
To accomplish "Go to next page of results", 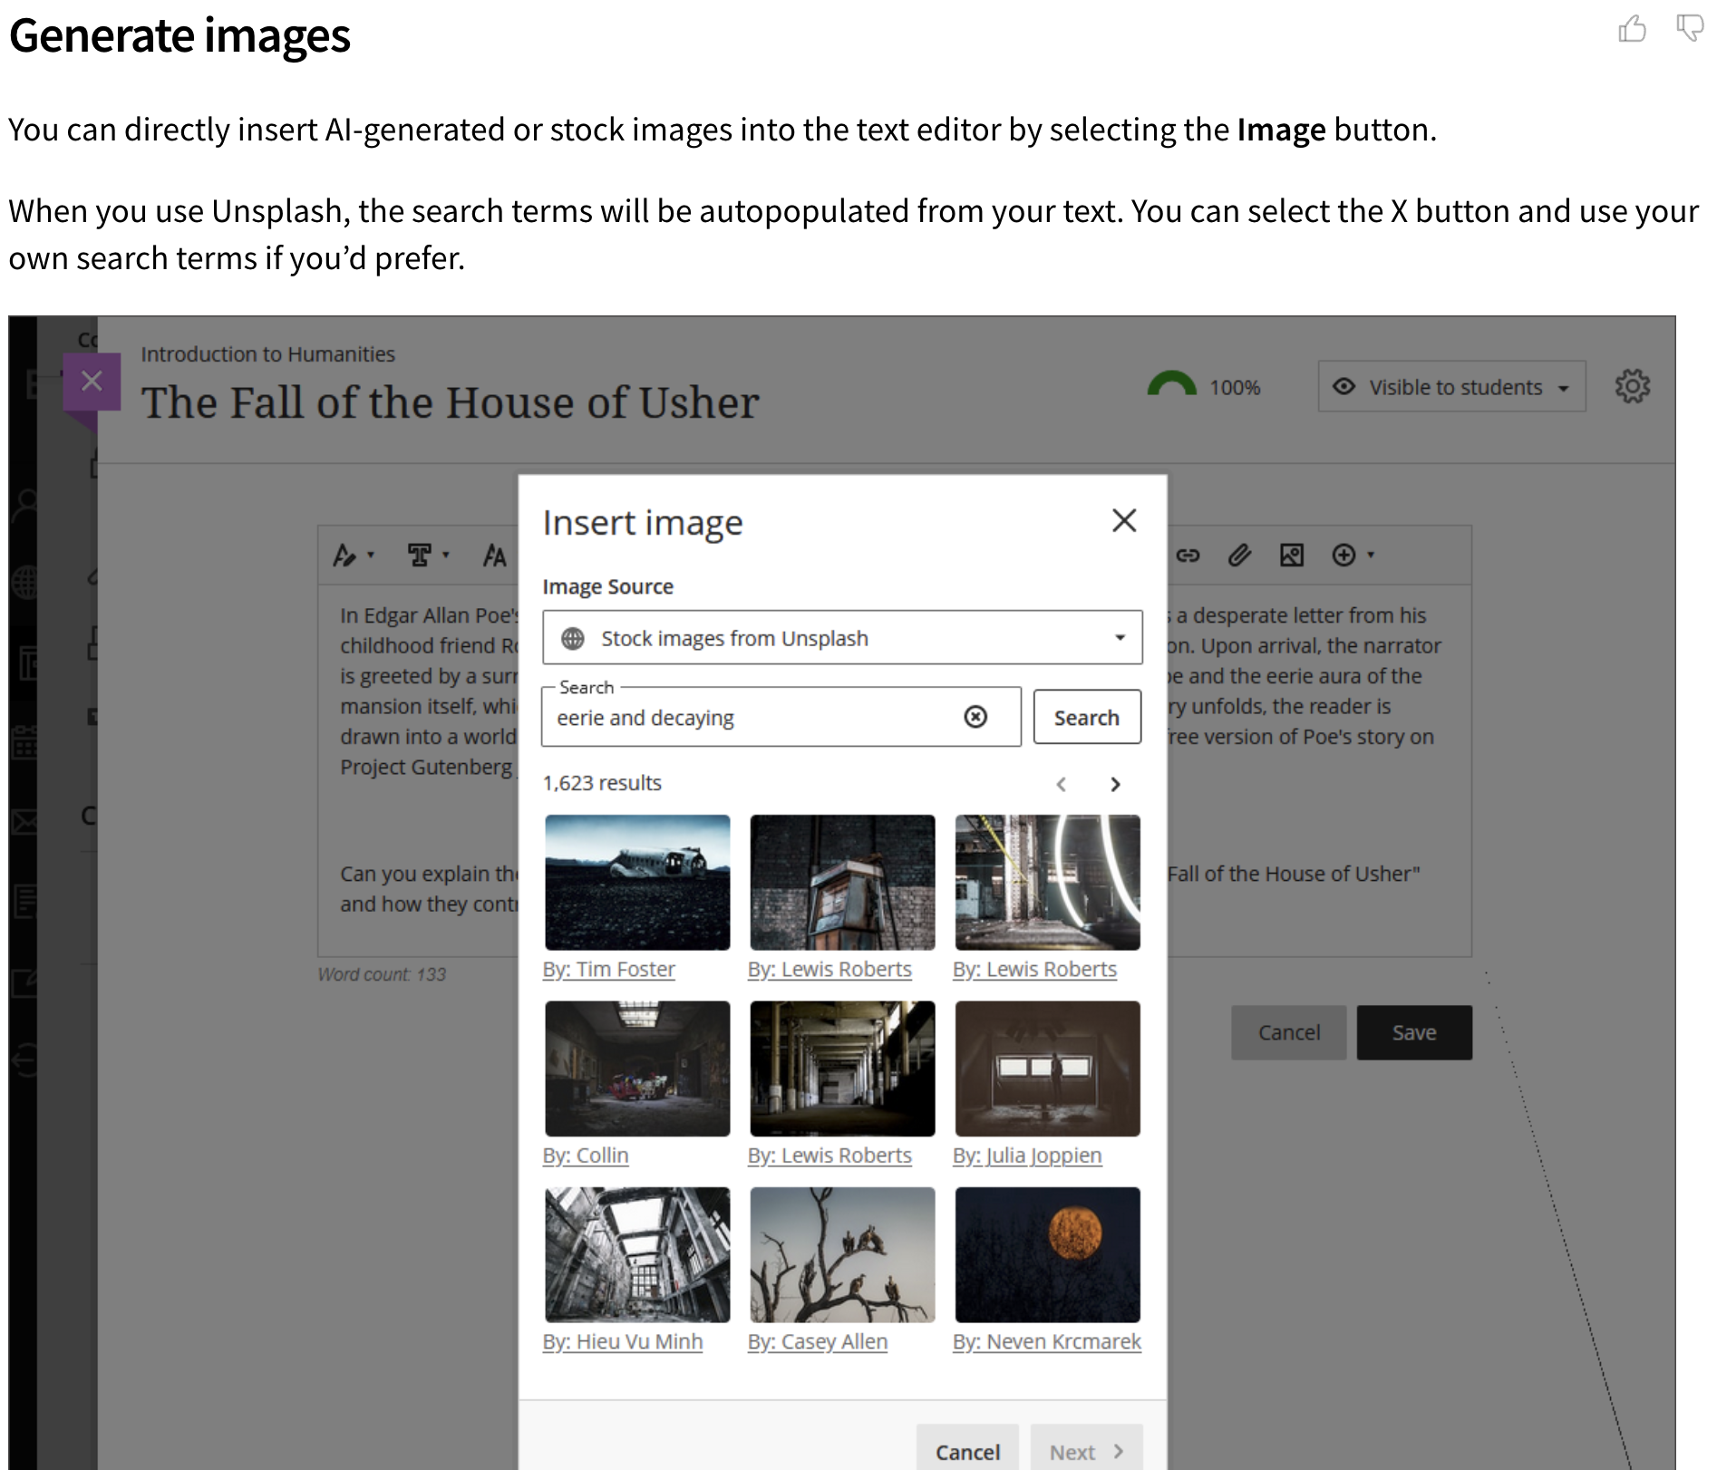I will (x=1116, y=784).
